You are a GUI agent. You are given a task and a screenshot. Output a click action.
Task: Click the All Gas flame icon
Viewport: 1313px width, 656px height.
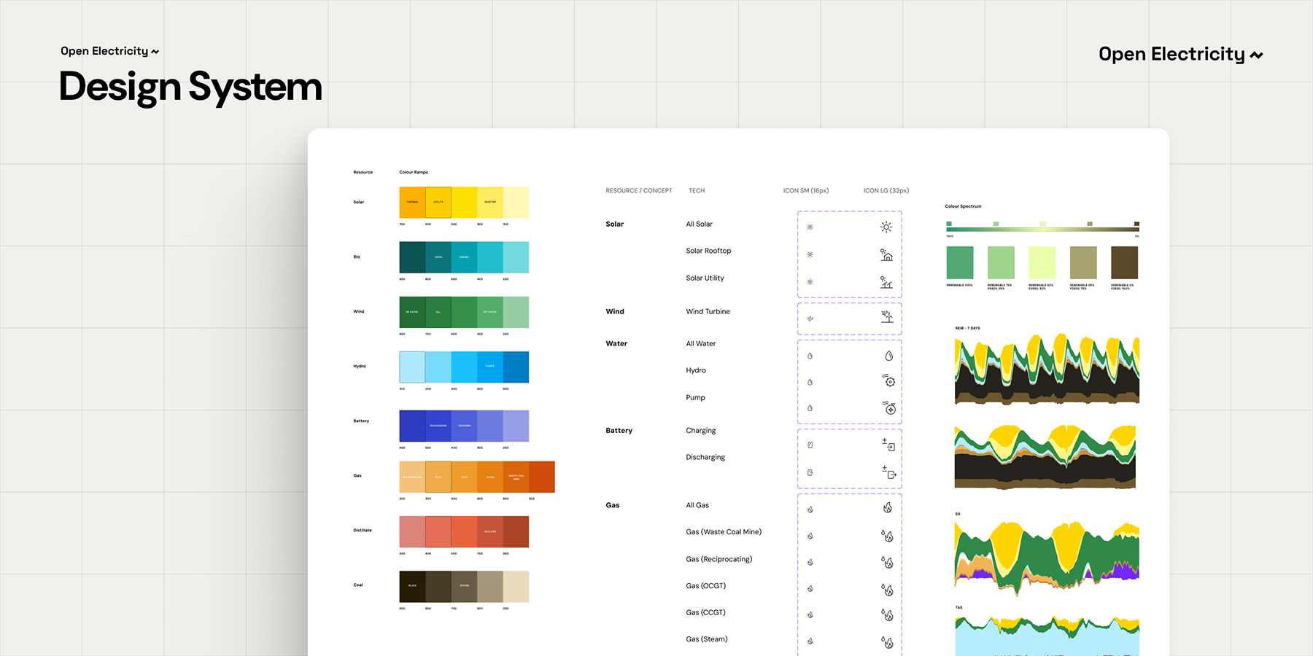(888, 509)
